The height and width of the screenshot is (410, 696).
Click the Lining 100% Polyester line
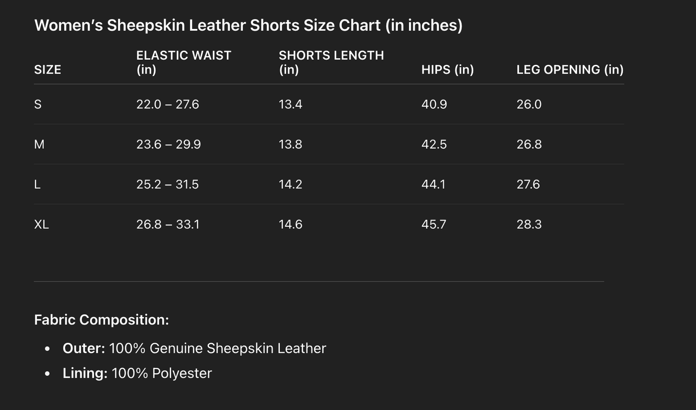[x=137, y=373]
